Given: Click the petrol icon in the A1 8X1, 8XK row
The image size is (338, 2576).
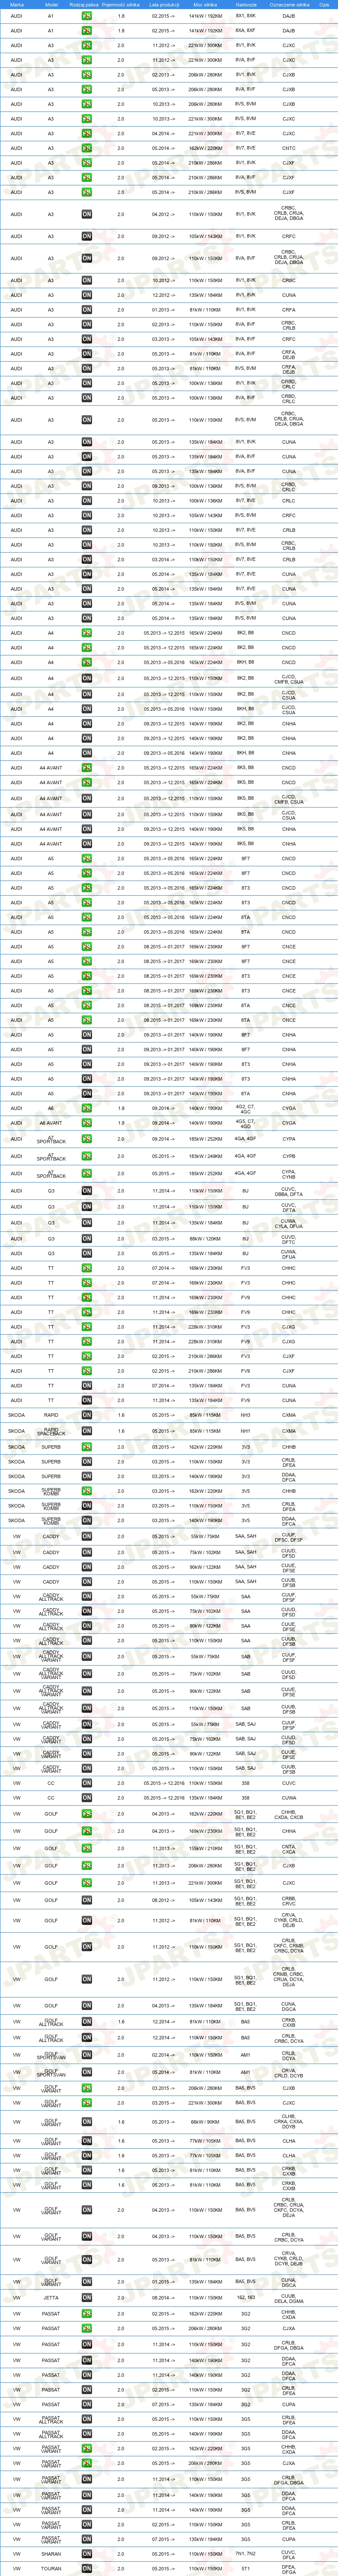Looking at the screenshot, I should pos(87,16).
